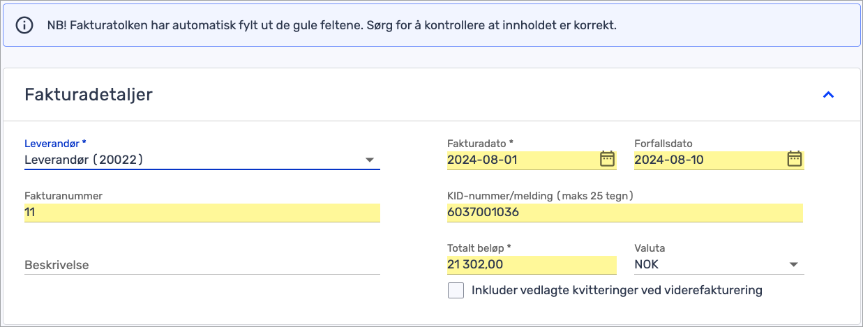Click into the Fakturanummer field
Image resolution: width=863 pixels, height=327 pixels.
tap(202, 213)
